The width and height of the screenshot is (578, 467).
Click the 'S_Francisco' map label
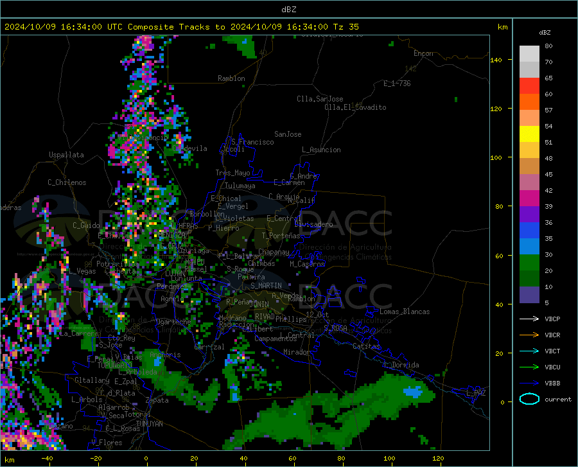pyautogui.click(x=252, y=142)
